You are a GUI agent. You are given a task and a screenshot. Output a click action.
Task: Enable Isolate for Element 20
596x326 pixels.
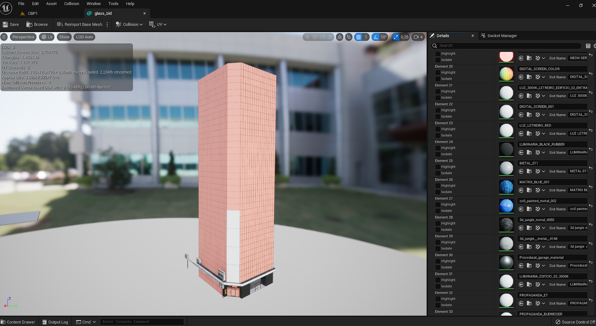[438, 79]
